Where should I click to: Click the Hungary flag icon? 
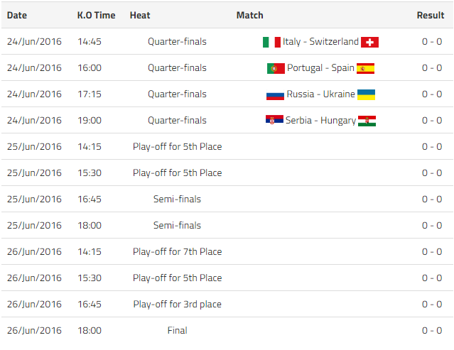[x=367, y=121]
